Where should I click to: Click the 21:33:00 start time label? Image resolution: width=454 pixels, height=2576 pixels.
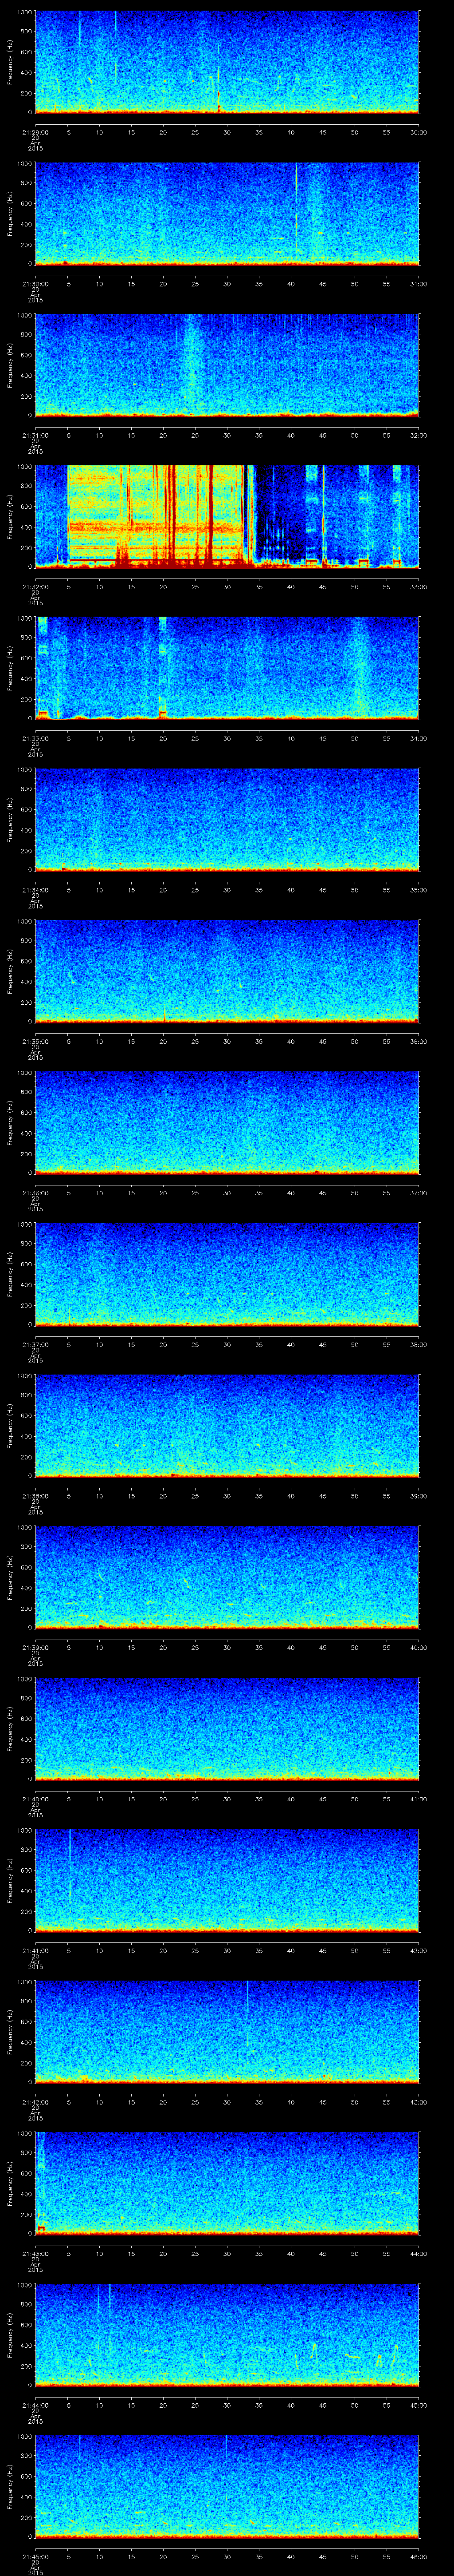pos(35,738)
